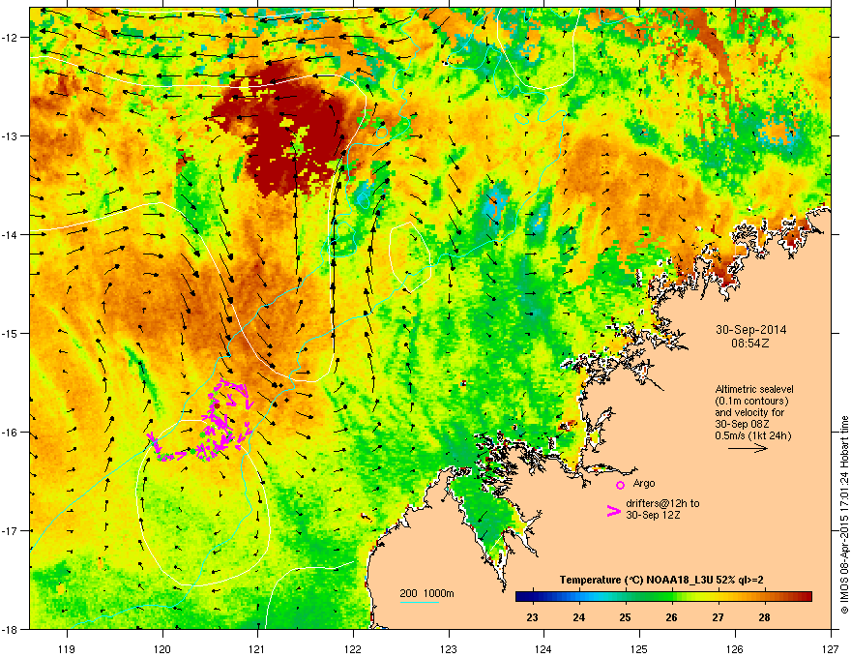Click the date label 30-Sep-2014
The height and width of the screenshot is (658, 851).
click(x=750, y=330)
